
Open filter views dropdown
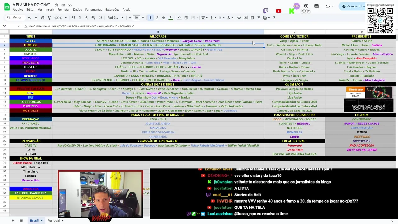(x=266, y=18)
